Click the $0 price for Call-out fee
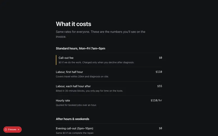218x136 pixels. pos(161,58)
